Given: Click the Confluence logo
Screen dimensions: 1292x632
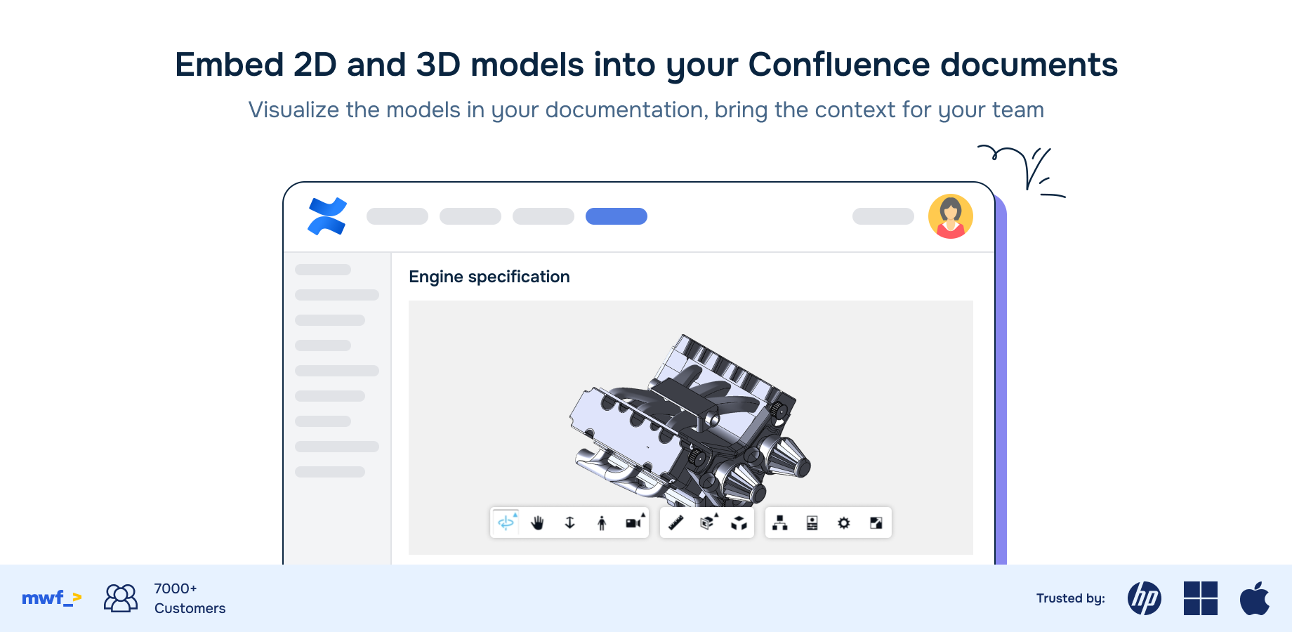Looking at the screenshot, I should [327, 216].
